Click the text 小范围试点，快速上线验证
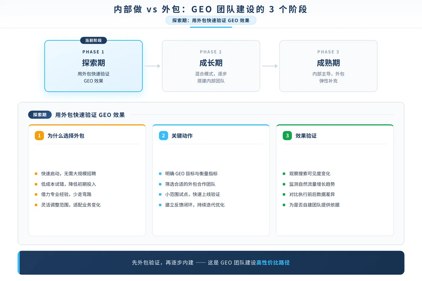Screen dimensions: 422x281 (193, 195)
